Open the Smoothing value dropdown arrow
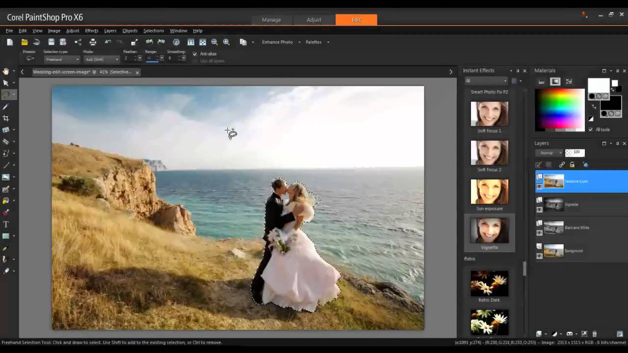The height and width of the screenshot is (353, 628). point(183,58)
